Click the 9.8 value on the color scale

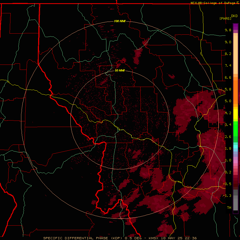[x=228, y=30]
